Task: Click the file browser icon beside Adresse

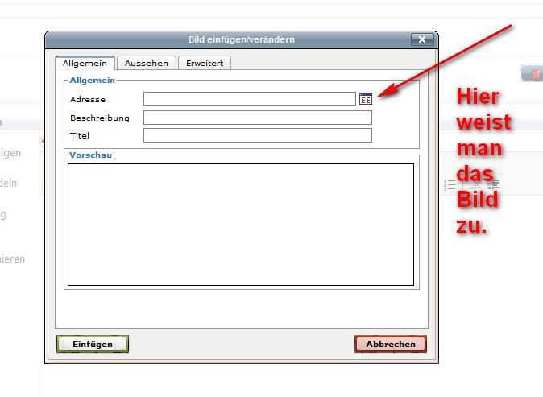Action: (366, 99)
